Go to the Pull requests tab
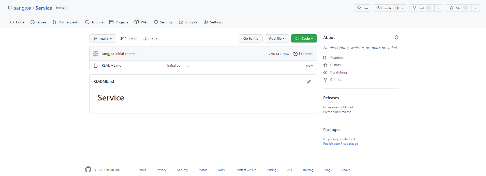 pos(66,22)
